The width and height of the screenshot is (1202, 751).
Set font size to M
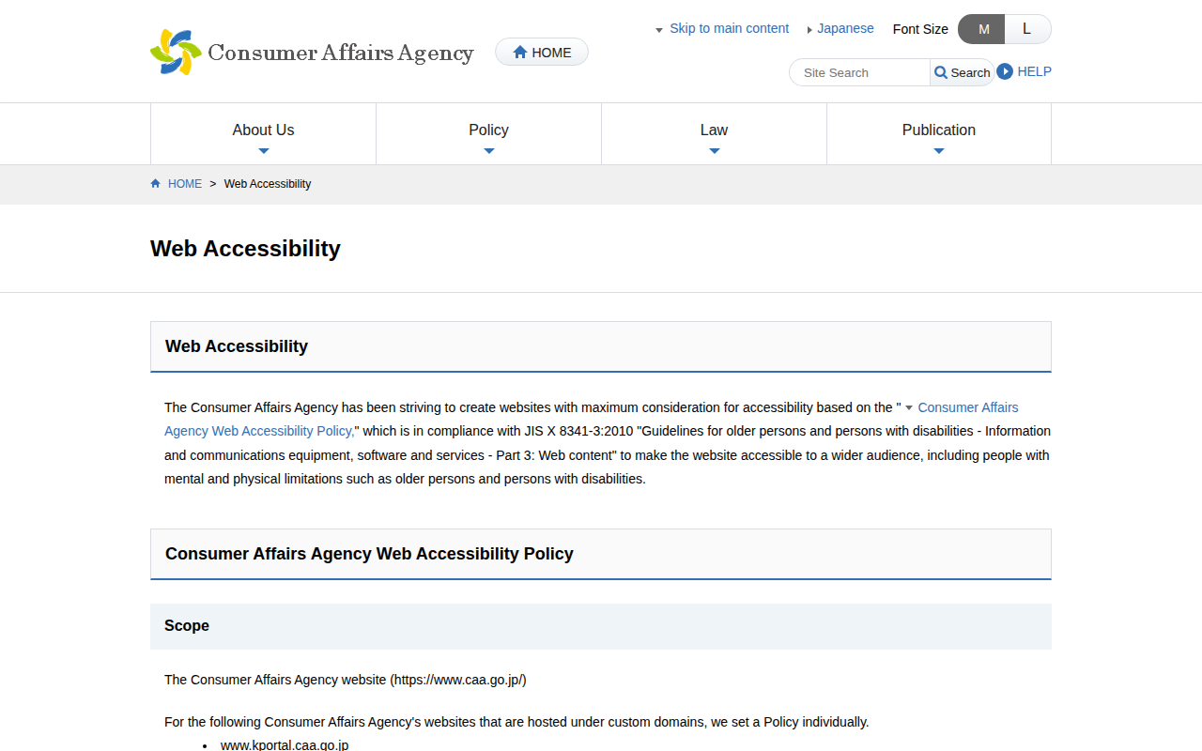pyautogui.click(x=982, y=29)
